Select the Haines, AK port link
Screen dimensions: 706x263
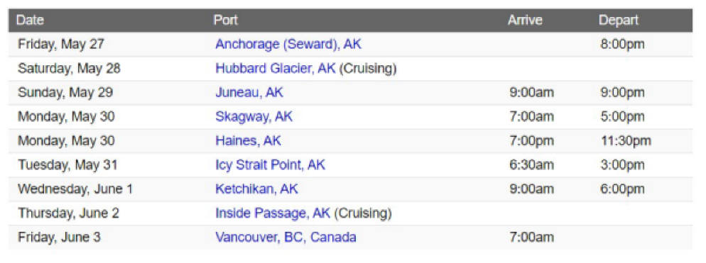tap(248, 141)
